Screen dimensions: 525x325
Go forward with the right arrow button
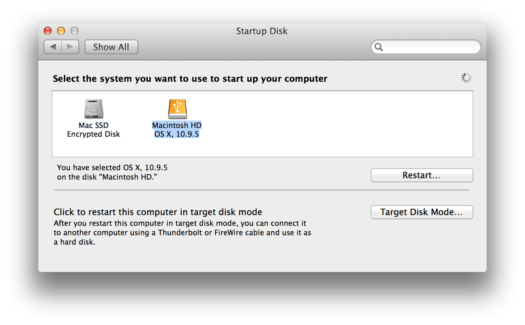(x=70, y=47)
